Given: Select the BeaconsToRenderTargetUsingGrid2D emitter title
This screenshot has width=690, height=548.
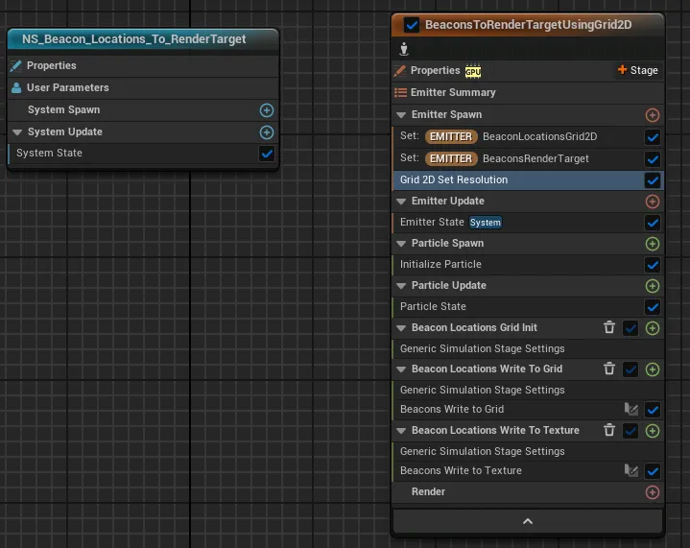Looking at the screenshot, I should point(528,25).
